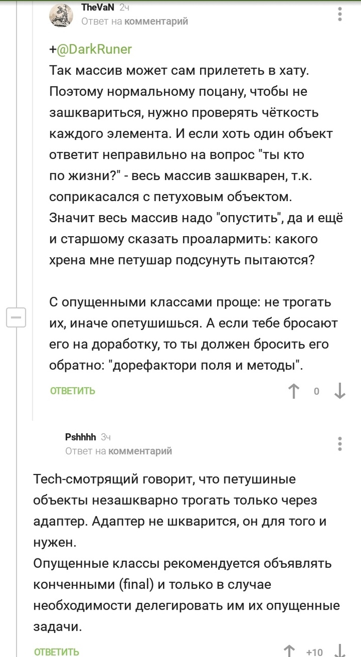
Task: Collapse the comment thread with minus box
Action: tap(15, 317)
